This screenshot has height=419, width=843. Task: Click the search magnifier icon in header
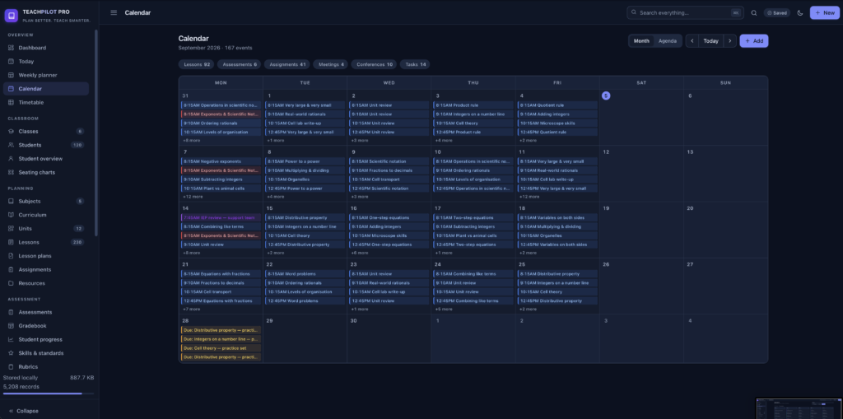(x=754, y=13)
